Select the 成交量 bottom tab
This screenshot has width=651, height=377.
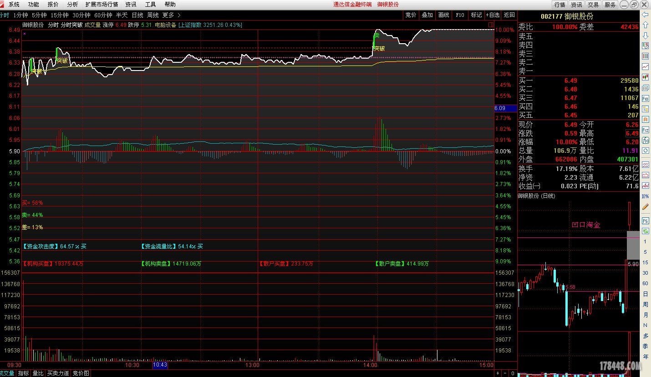[8, 373]
